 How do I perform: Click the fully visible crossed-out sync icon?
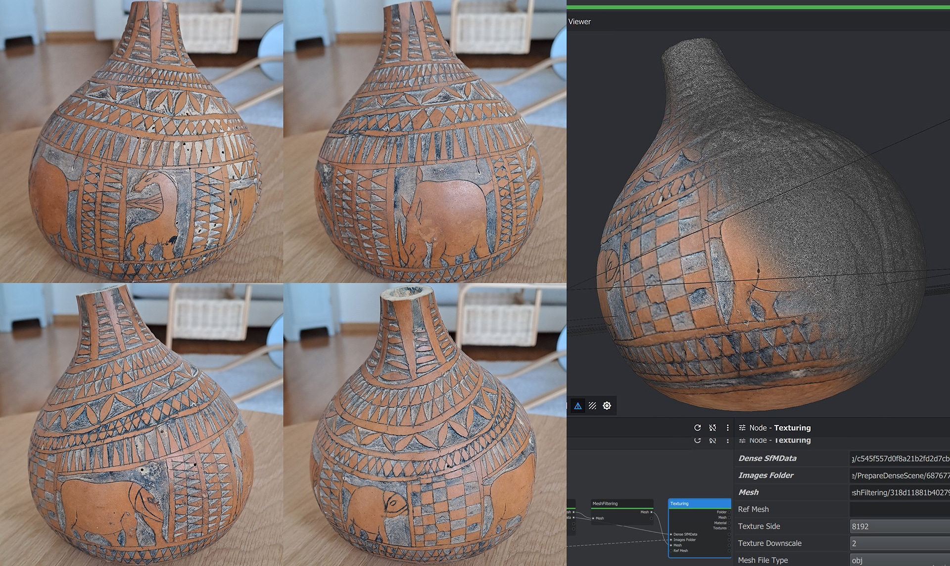pos(712,428)
